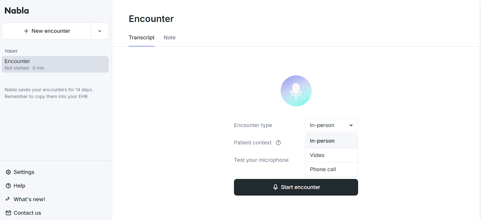This screenshot has height=220, width=481.
Task: Click the chevron on the In-person selector
Action: pos(351,125)
